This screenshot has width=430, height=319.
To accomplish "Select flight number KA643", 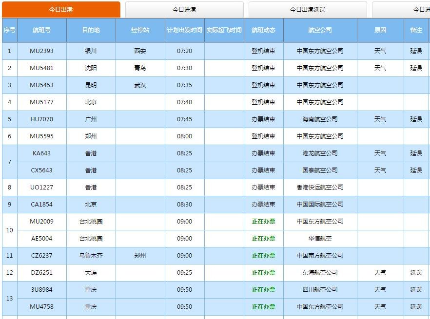I will click(x=42, y=153).
